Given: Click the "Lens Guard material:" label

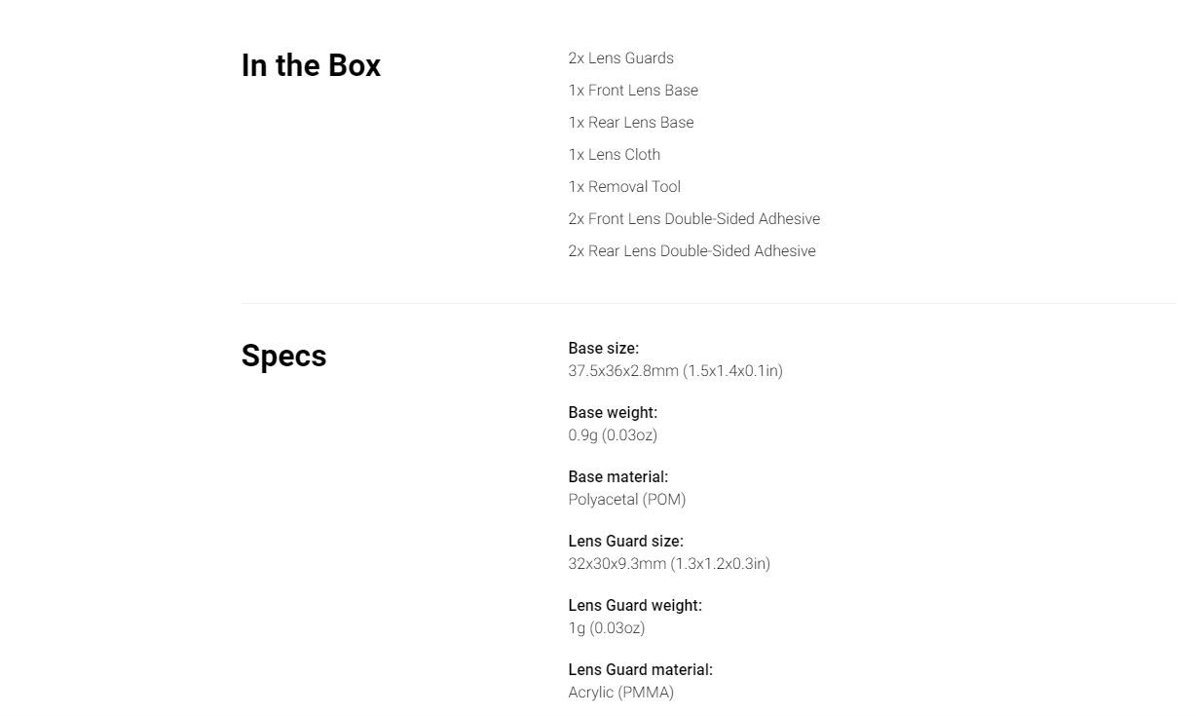Looking at the screenshot, I should pos(640,670).
